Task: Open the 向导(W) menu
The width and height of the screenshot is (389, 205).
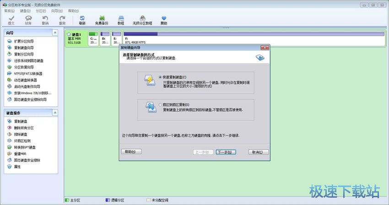Action: 57,11
